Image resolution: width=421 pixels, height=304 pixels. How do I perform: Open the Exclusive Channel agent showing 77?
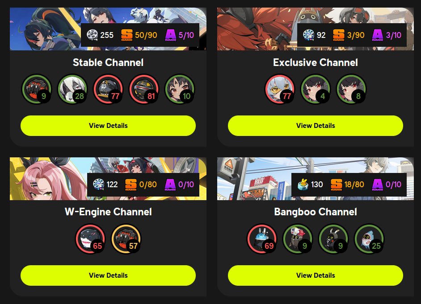coord(280,89)
